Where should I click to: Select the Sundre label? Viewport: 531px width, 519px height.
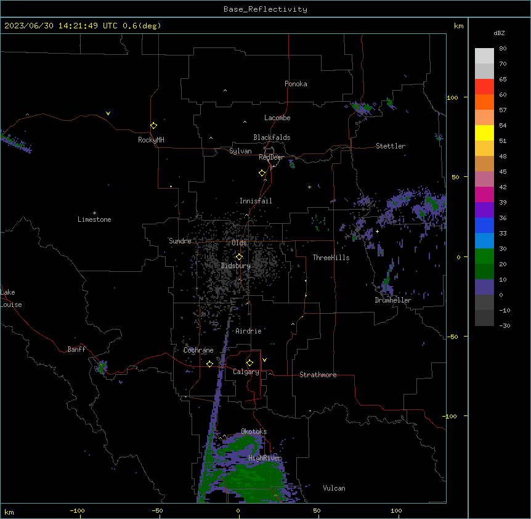click(180, 241)
